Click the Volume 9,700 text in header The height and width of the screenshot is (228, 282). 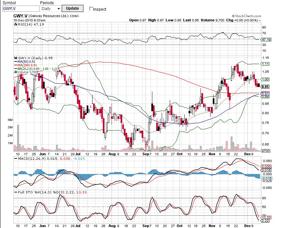tap(212, 20)
